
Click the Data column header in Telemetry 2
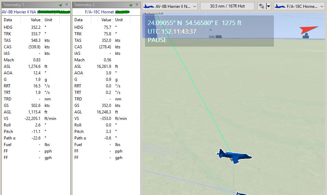click(78, 20)
